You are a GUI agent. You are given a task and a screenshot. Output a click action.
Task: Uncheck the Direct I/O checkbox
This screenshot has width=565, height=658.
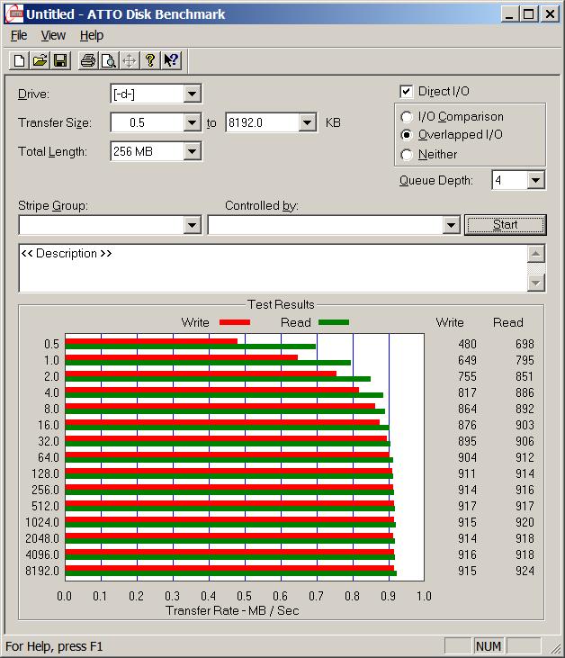(x=407, y=92)
